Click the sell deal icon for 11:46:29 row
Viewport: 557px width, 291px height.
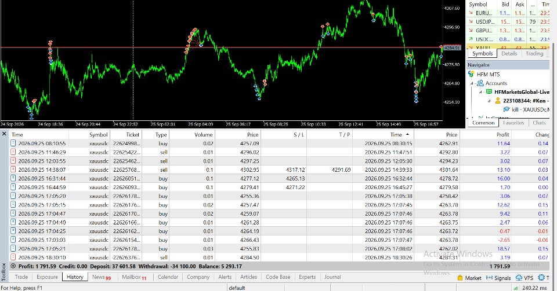(13, 152)
